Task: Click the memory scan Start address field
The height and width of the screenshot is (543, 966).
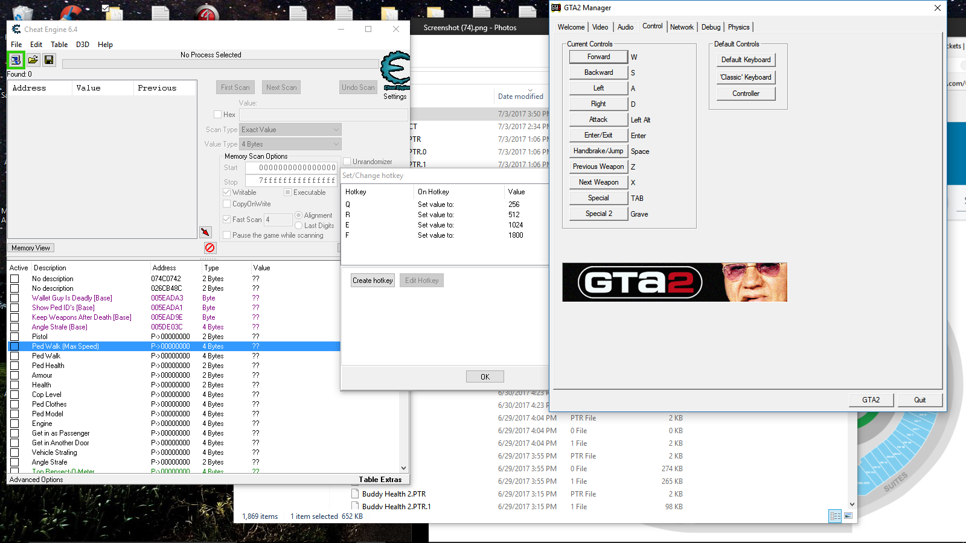Action: pos(291,168)
